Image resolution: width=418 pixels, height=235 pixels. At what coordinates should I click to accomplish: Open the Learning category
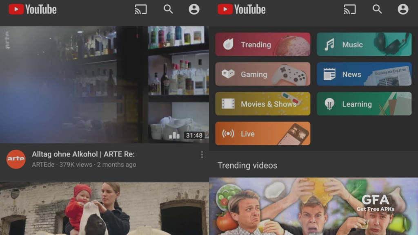tap(364, 104)
